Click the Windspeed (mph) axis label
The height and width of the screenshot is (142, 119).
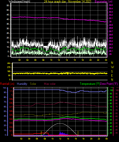click(19, 2)
